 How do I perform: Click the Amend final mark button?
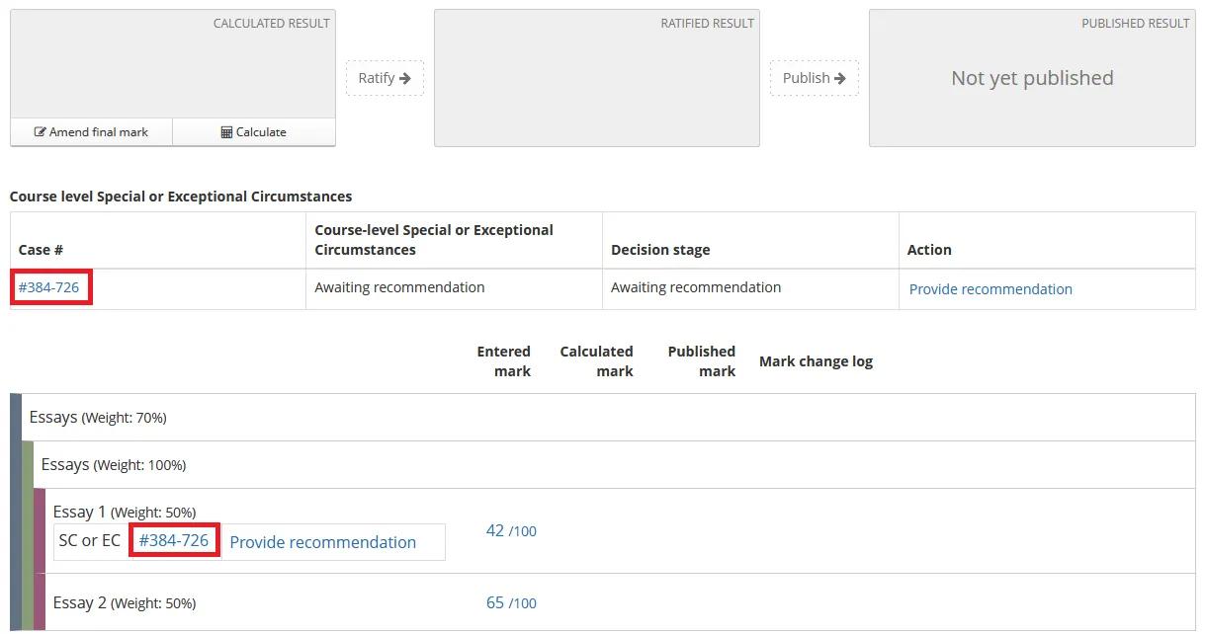pyautogui.click(x=91, y=132)
